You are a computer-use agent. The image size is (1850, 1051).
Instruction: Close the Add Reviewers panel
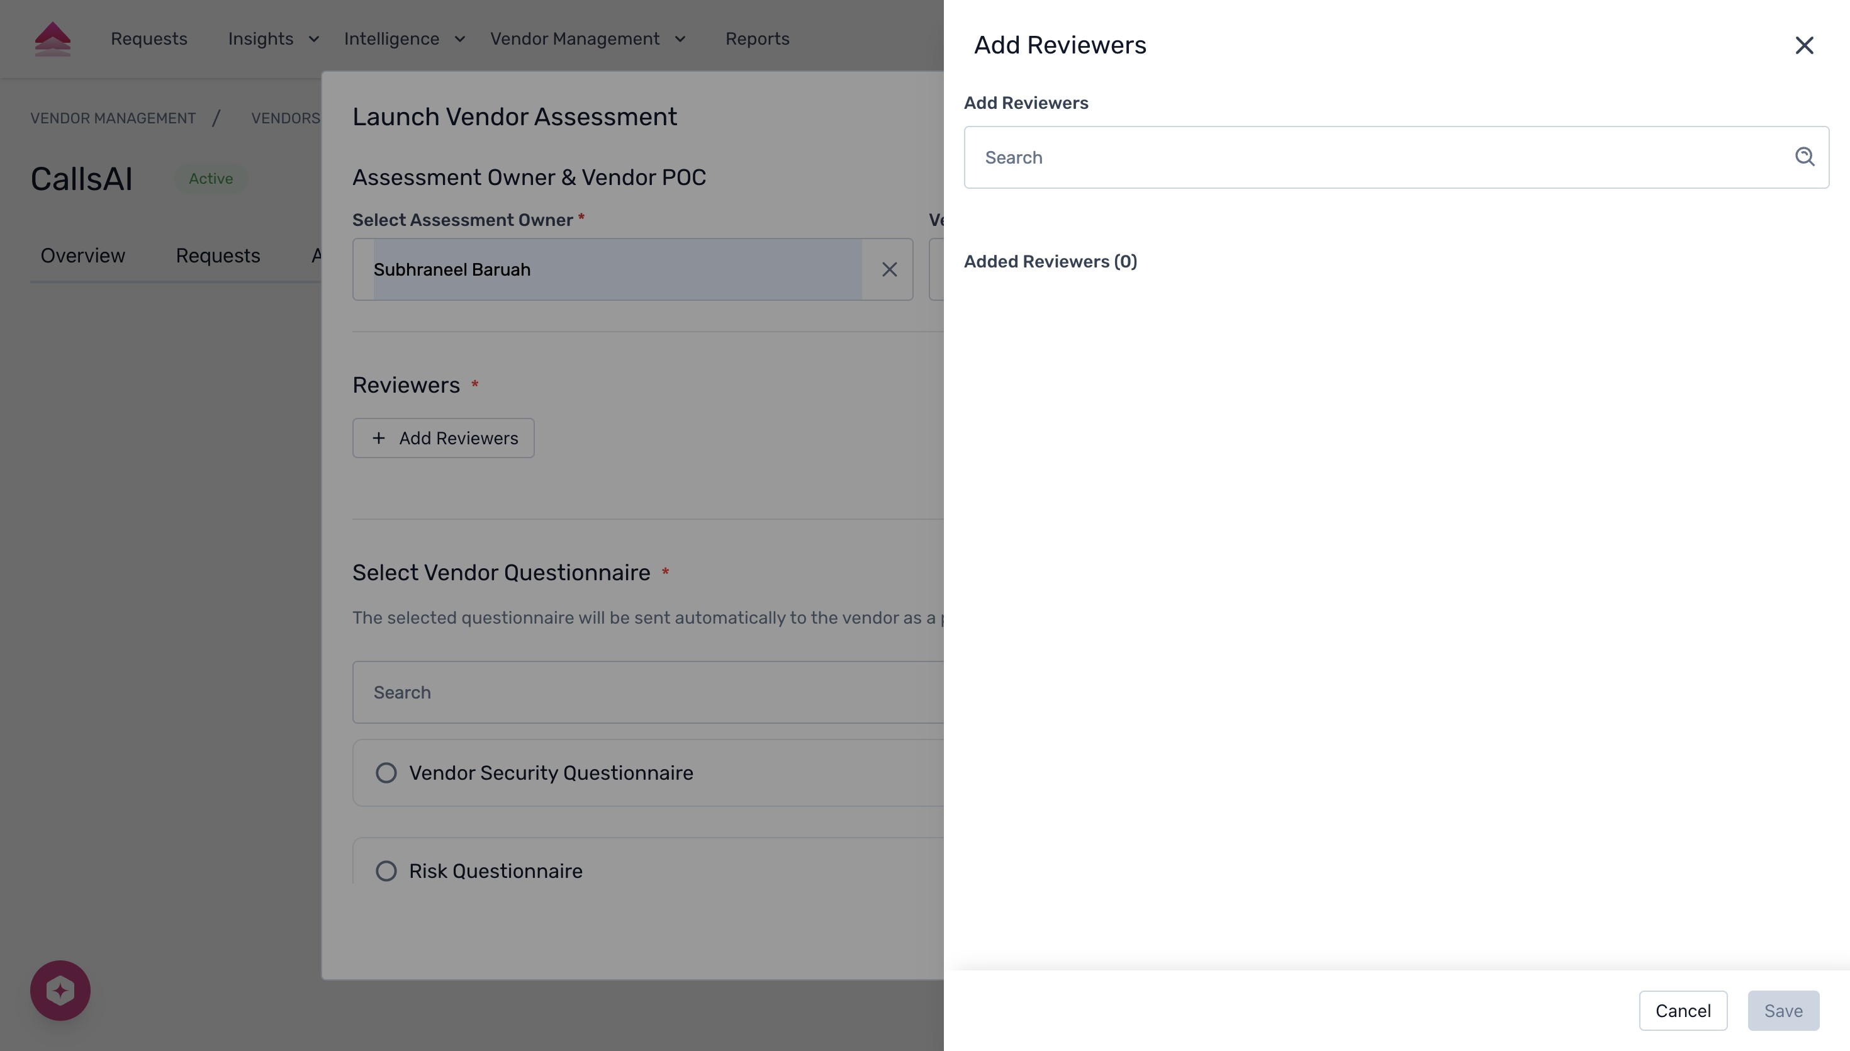coord(1805,45)
